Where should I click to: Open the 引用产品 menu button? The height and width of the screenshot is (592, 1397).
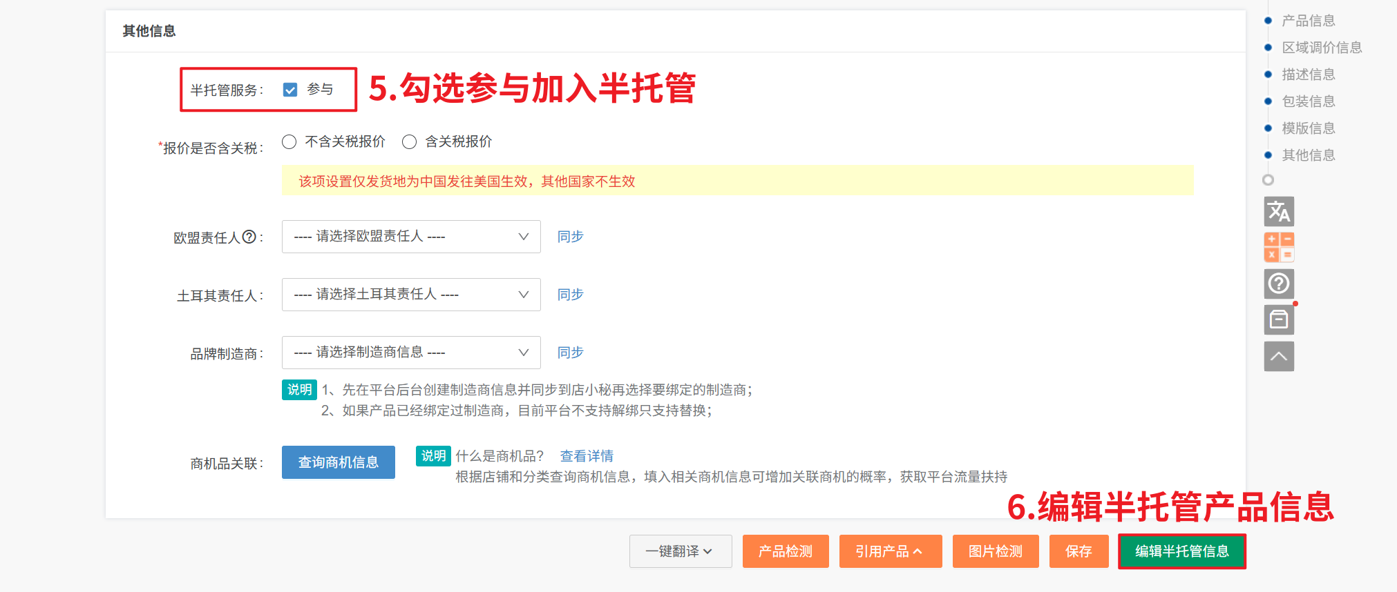(890, 551)
